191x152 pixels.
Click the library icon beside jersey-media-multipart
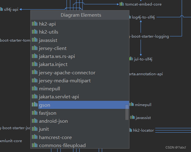35,80
